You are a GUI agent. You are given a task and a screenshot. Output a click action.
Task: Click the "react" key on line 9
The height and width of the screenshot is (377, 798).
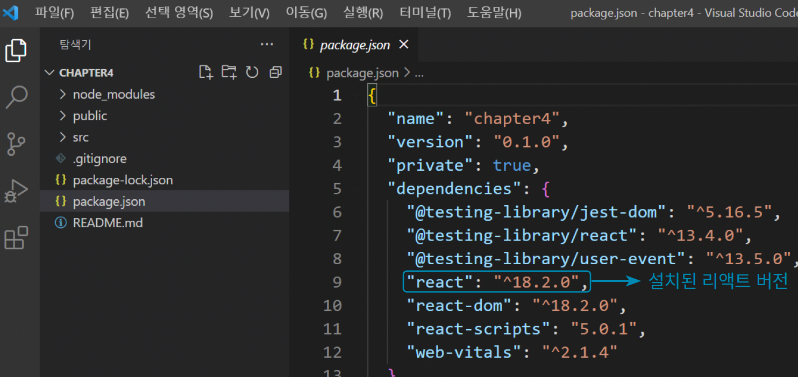point(439,282)
